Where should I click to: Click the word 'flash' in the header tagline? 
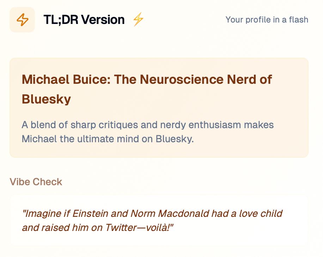(x=298, y=20)
